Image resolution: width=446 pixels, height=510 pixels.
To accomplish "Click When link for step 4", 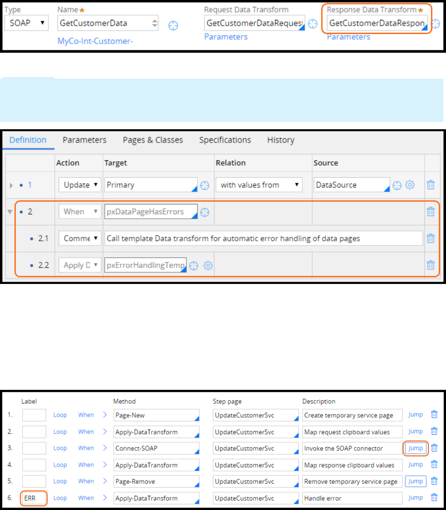I will [x=86, y=465].
